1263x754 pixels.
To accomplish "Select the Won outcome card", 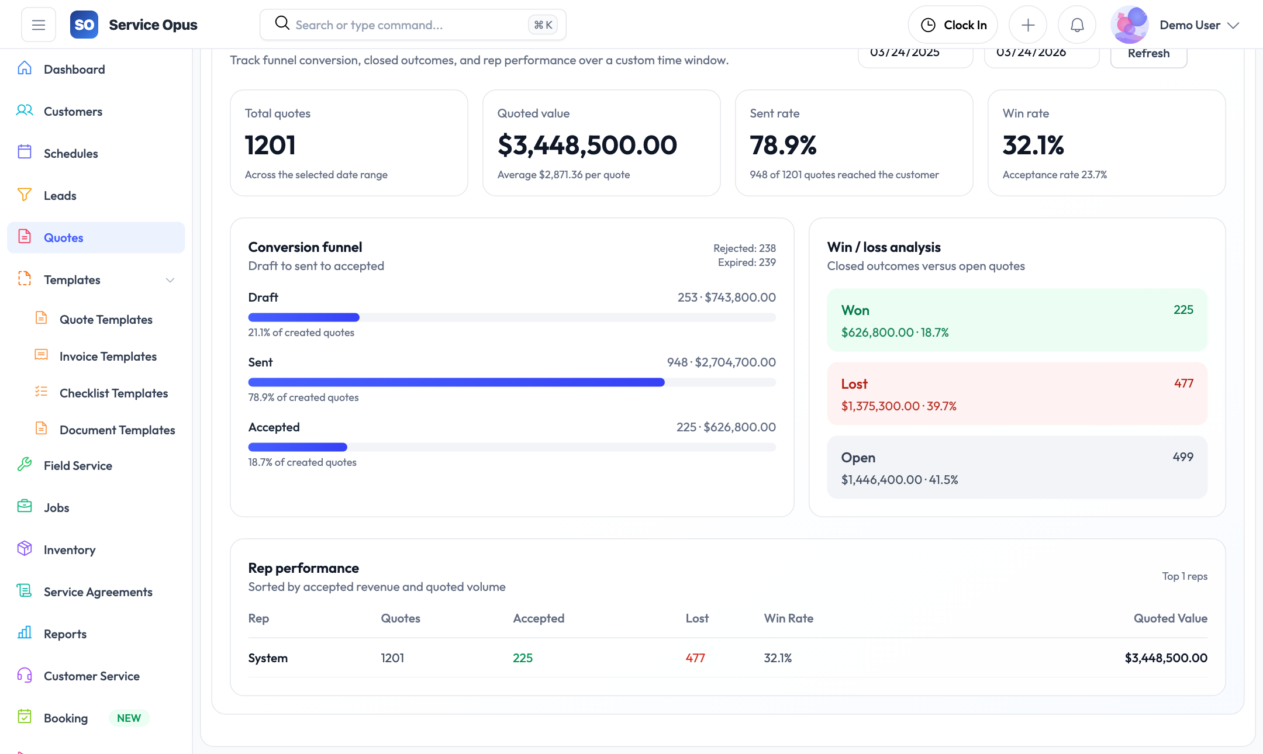I will [x=1017, y=320].
